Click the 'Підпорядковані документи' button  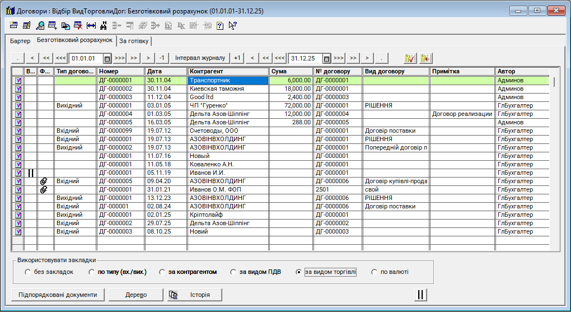[x=58, y=295]
